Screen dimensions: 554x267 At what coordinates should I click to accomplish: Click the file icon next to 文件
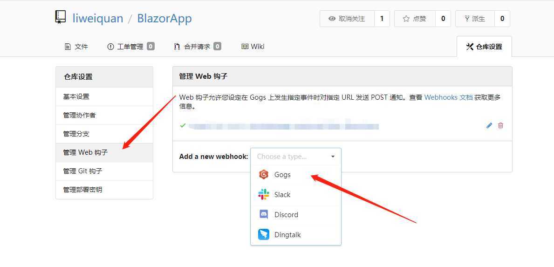68,47
